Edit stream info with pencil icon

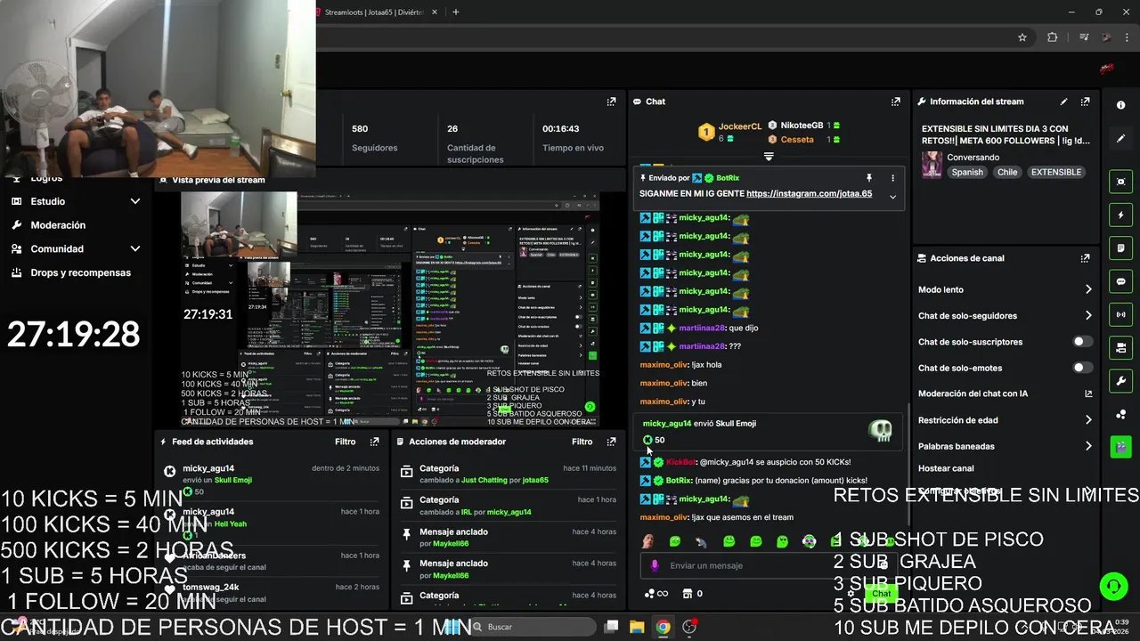[x=1063, y=101]
